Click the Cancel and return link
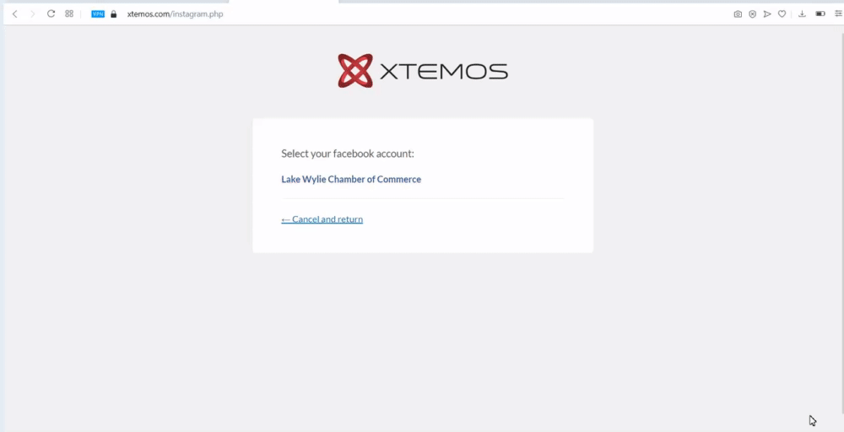Screen dimensions: 844x432 click(x=322, y=219)
